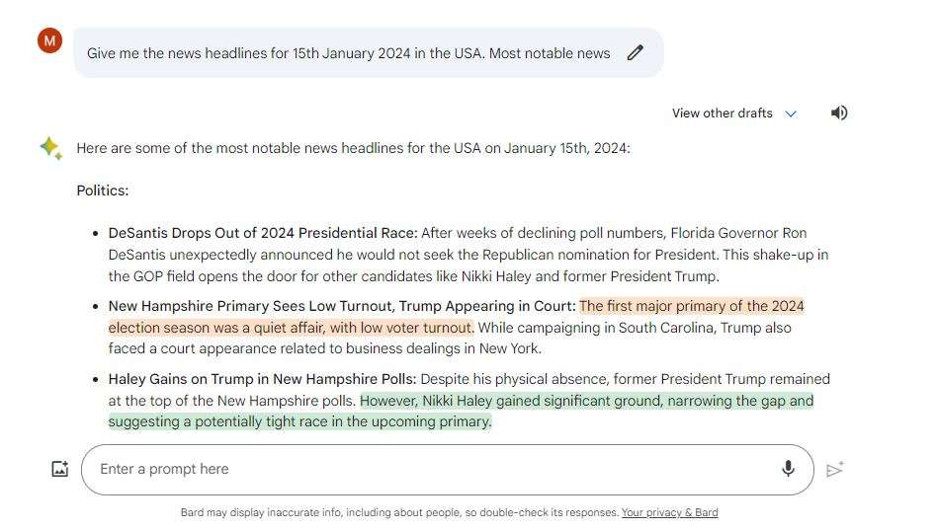
Task: Click the Haley Gains on Trump headline
Action: [262, 379]
